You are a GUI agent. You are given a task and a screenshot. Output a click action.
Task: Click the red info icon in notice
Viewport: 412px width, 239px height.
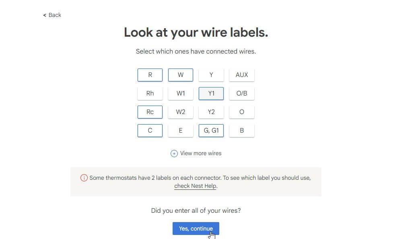[84, 178]
